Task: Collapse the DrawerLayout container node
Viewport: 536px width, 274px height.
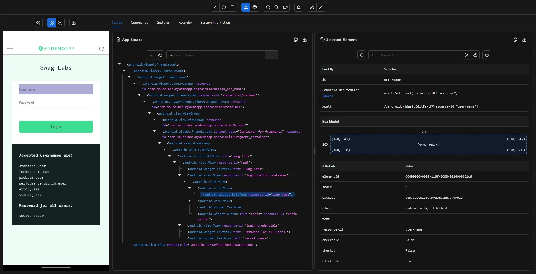Action: pyautogui.click(x=144, y=101)
